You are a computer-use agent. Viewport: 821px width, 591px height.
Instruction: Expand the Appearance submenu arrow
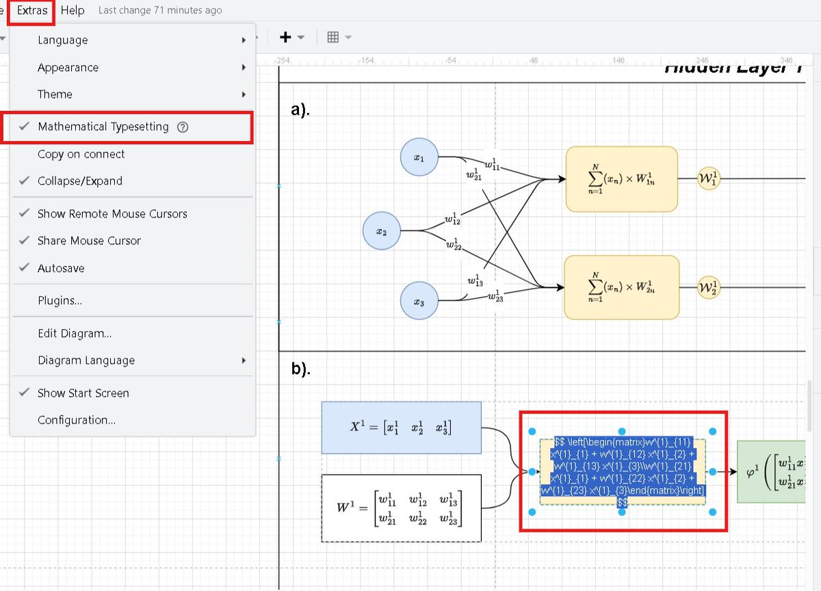click(x=244, y=68)
